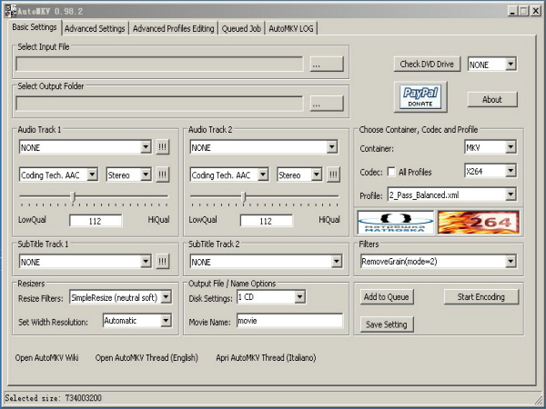Click Start Encoding
This screenshot has height=409, width=546.
click(480, 297)
